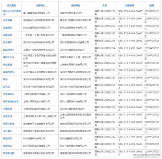Select operator cell 微屏软件科技（上海）有限公司
This screenshot has width=162, height=159.
(x=75, y=57)
